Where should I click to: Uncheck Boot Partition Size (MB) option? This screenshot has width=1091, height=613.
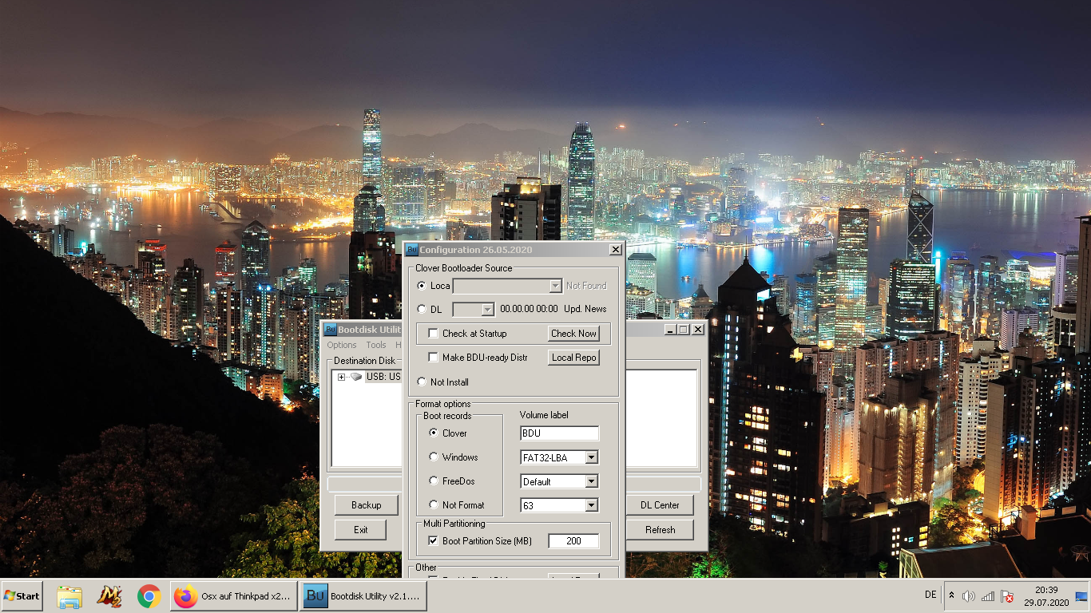(434, 541)
